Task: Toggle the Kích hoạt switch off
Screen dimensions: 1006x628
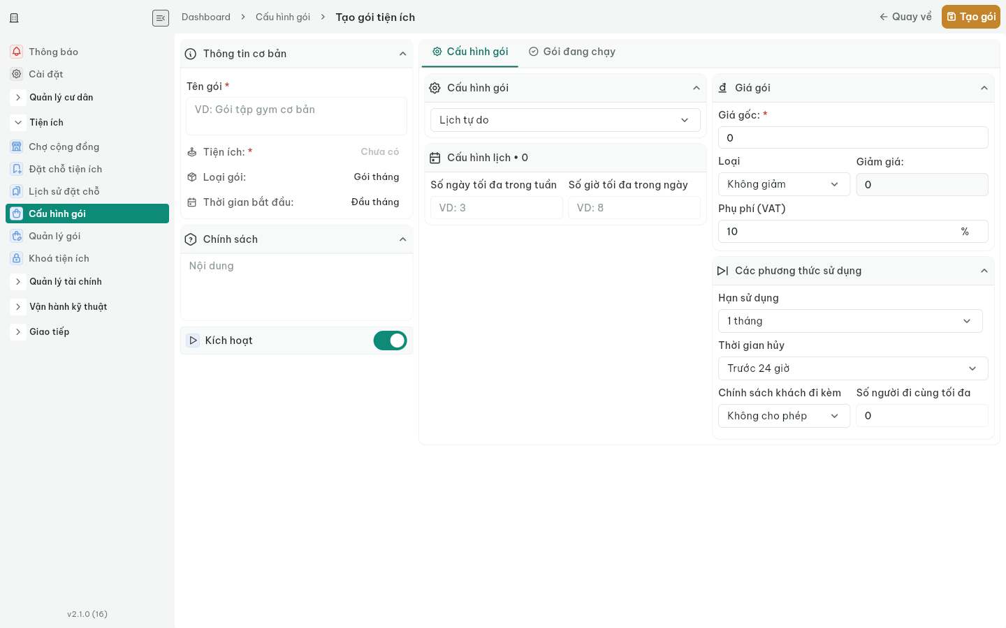Action: coord(391,341)
